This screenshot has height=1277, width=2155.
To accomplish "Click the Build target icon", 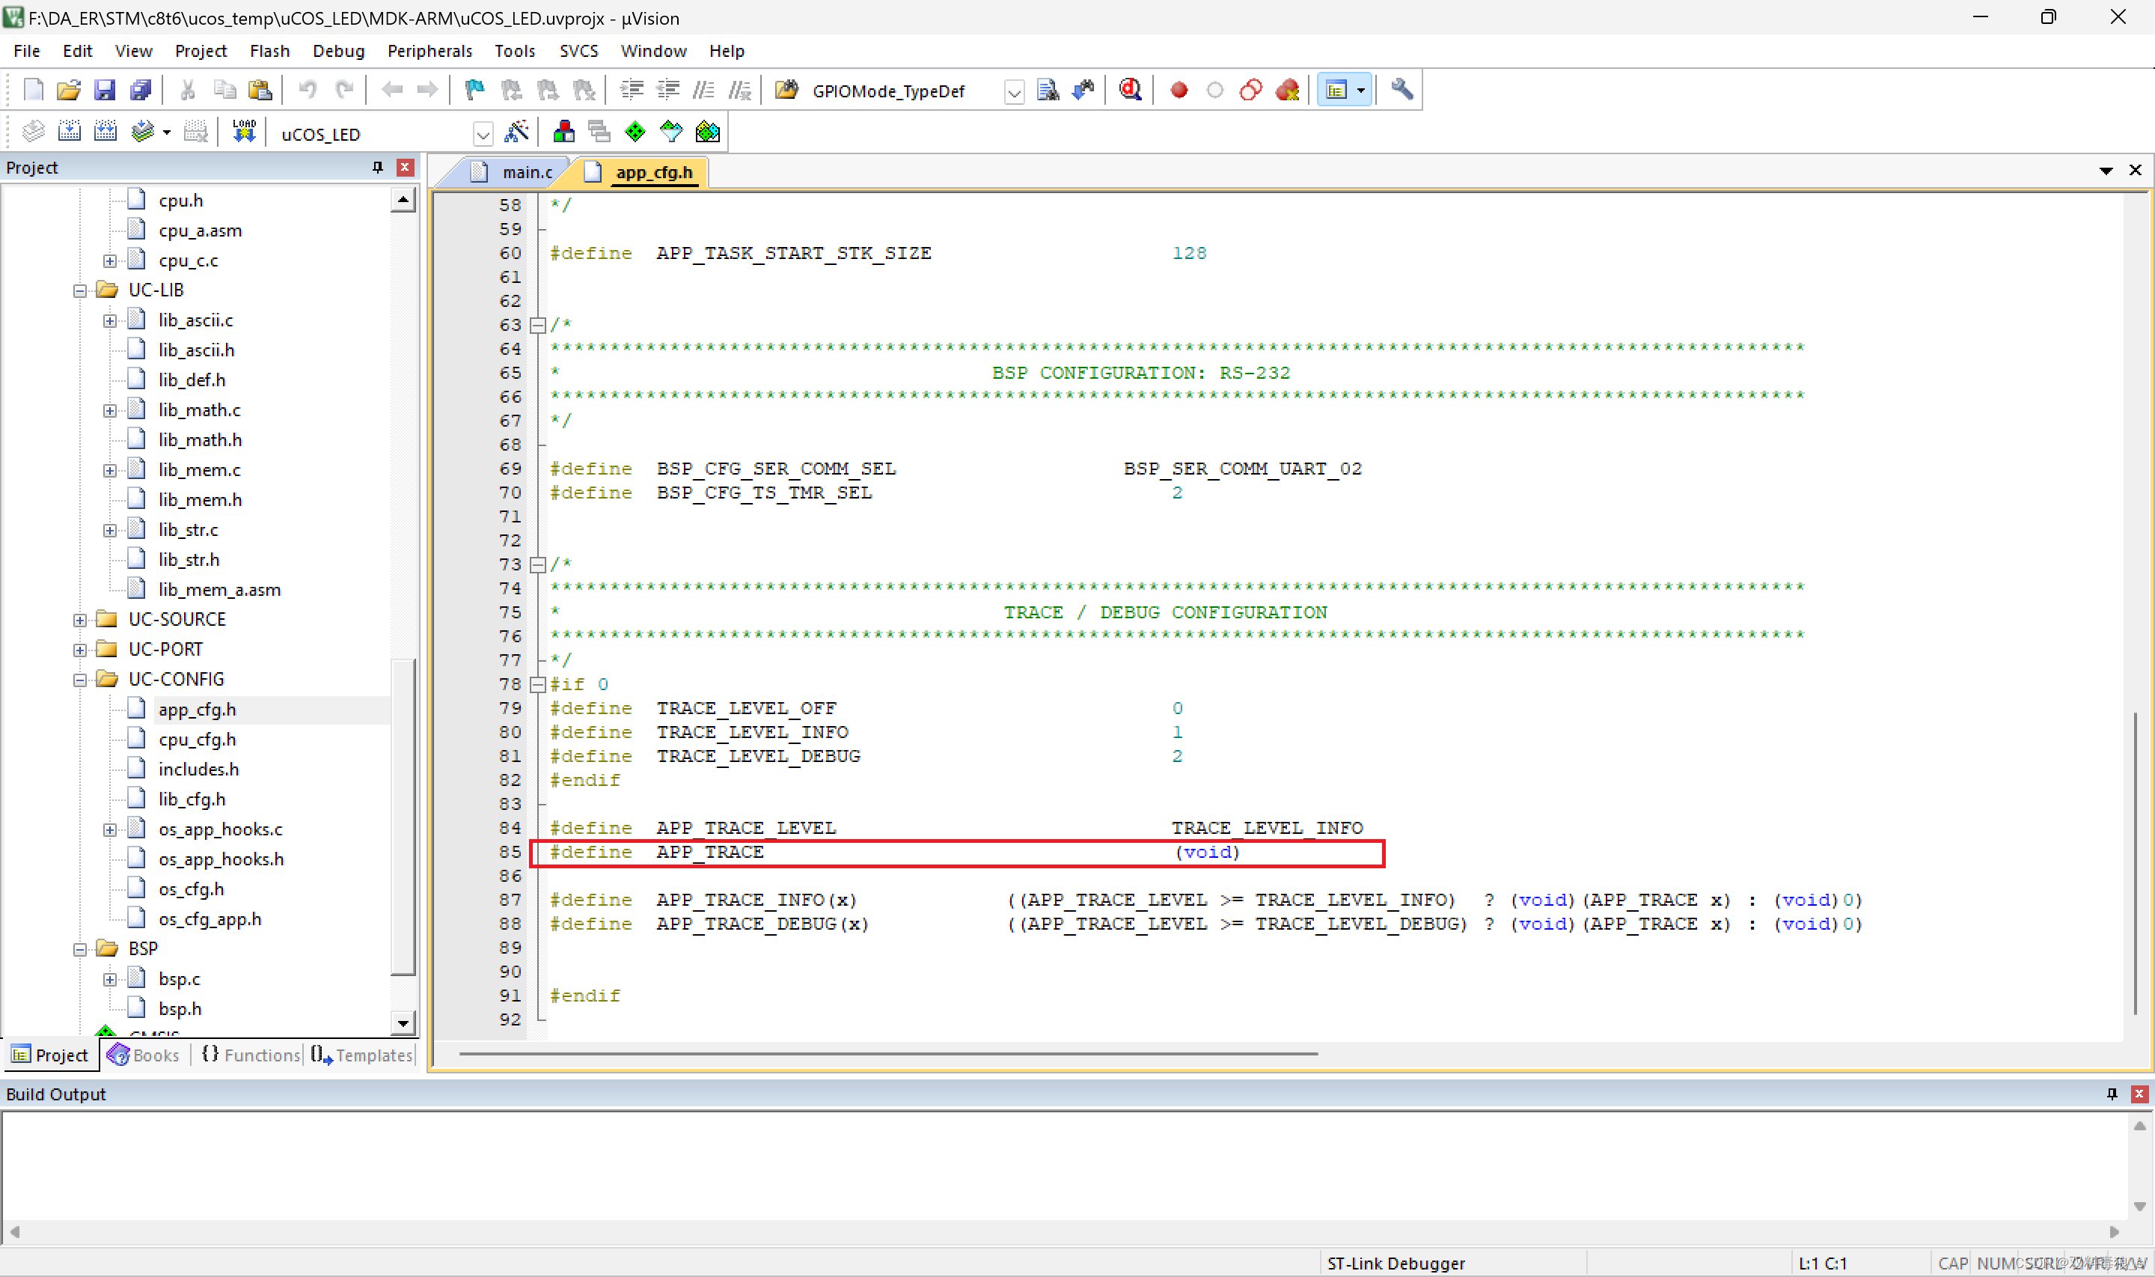I will tap(69, 132).
